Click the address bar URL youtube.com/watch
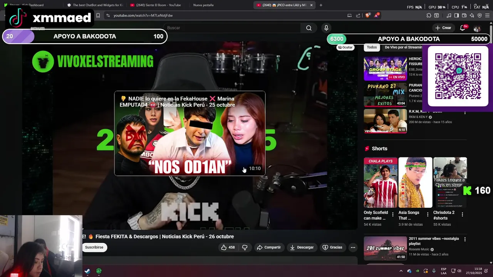 point(143,15)
